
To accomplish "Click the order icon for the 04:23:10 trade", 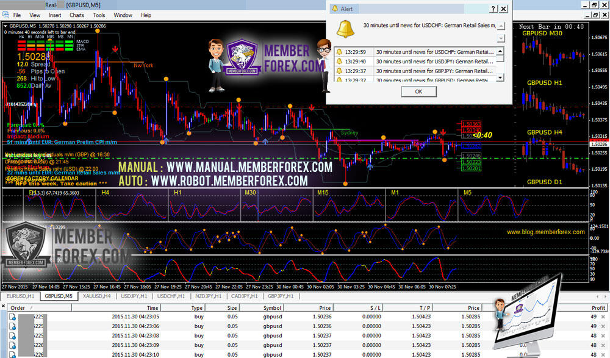I will 12,354.
